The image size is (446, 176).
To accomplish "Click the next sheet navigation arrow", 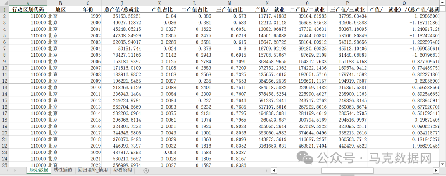I will (x=15, y=170).
